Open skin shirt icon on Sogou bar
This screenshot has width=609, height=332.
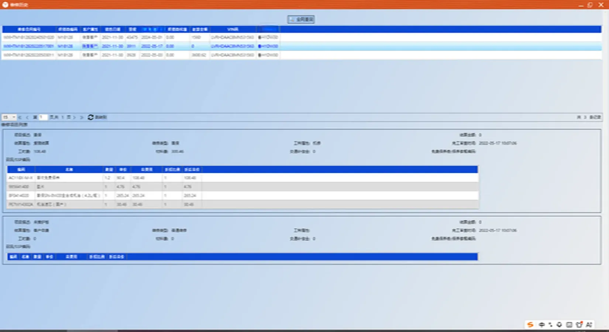(x=579, y=325)
